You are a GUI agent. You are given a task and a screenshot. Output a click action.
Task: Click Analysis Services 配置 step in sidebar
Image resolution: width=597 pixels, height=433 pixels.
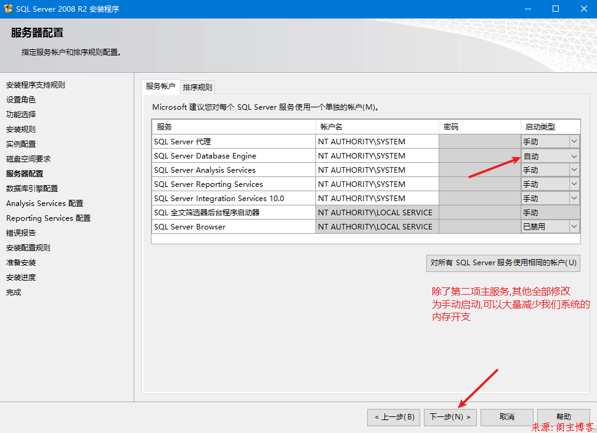point(44,204)
